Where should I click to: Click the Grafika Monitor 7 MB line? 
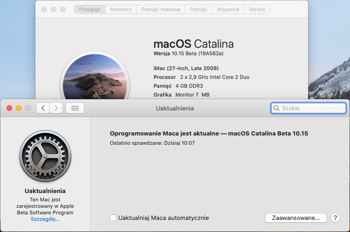pos(182,95)
